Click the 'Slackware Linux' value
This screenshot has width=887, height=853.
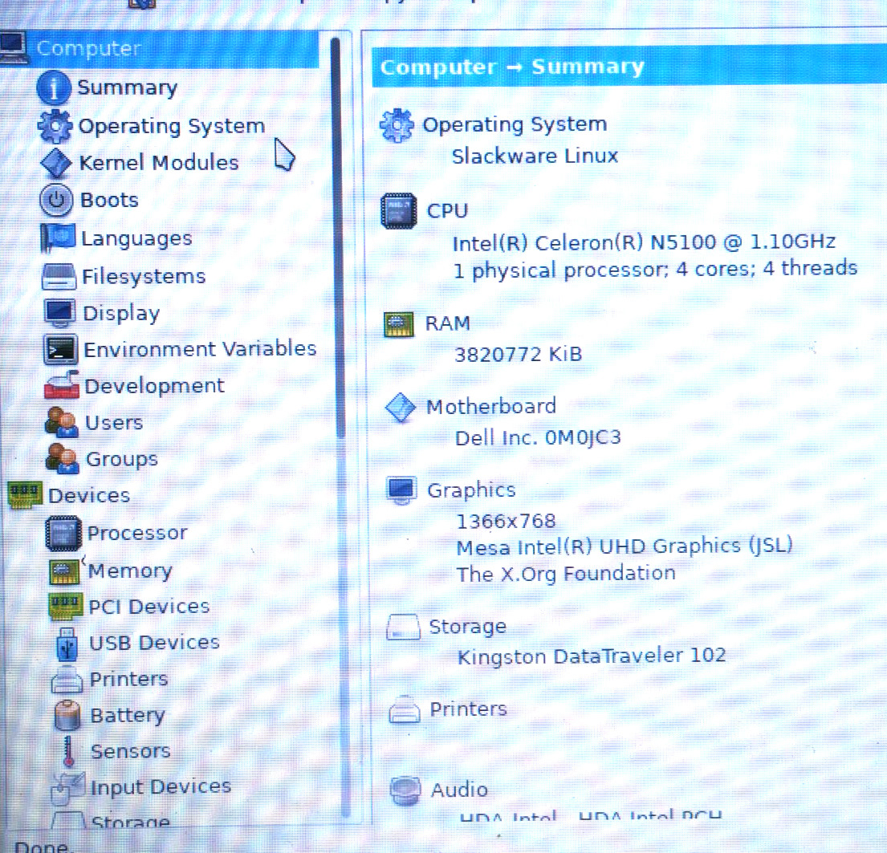pos(535,156)
